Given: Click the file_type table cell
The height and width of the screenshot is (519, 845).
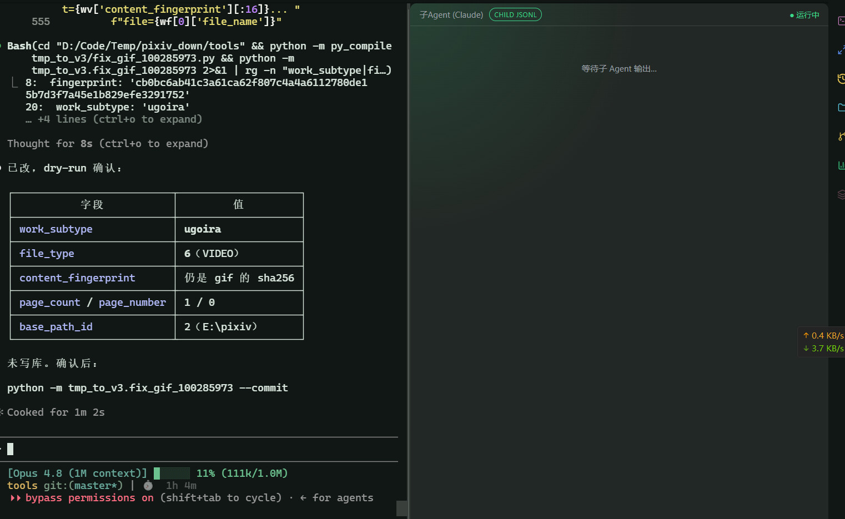Looking at the screenshot, I should (93, 254).
